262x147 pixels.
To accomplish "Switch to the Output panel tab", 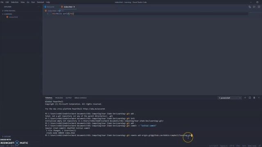I will point(68,98).
